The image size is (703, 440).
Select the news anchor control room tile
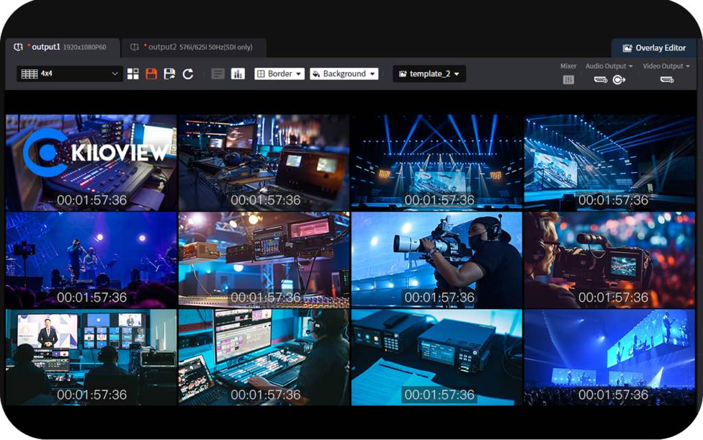(91, 356)
